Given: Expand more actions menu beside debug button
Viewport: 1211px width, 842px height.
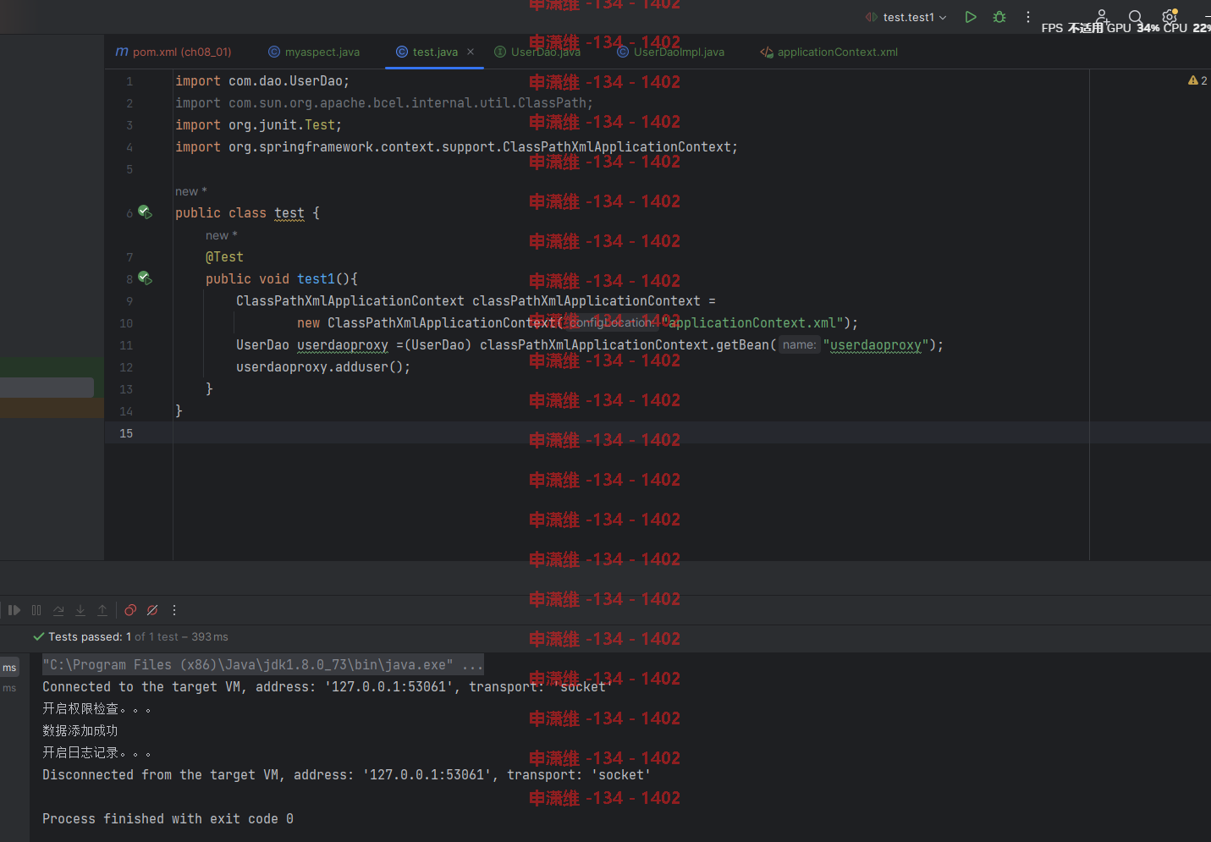Looking at the screenshot, I should pos(1028,17).
